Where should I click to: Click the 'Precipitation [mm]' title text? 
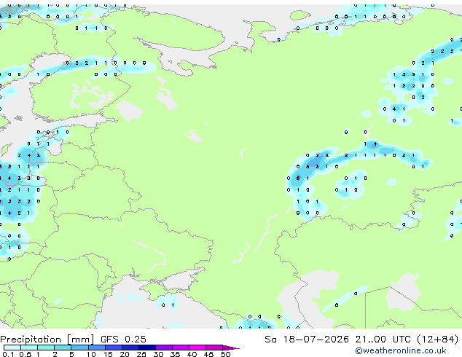[x=47, y=340]
